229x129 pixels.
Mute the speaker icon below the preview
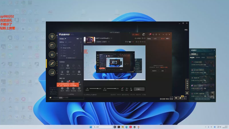[x=104, y=89]
